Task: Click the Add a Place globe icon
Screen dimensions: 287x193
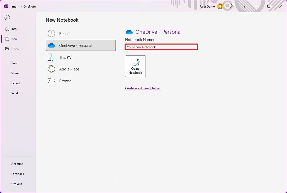Action: point(51,69)
